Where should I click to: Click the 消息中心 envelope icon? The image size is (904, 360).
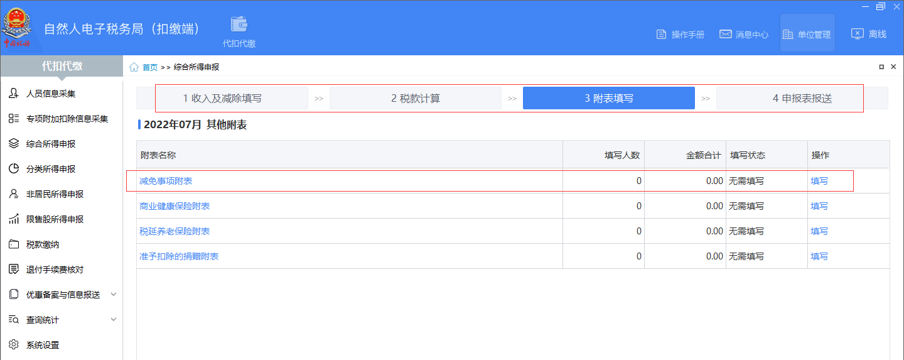(x=725, y=34)
